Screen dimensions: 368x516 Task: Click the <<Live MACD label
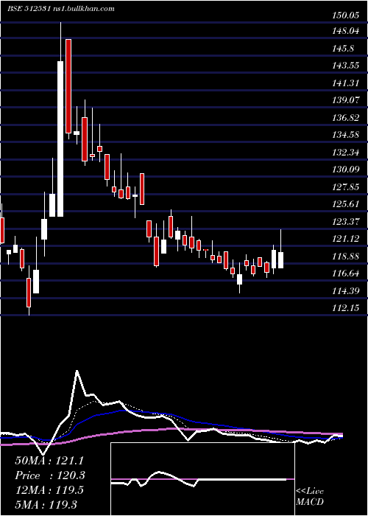coord(310,497)
